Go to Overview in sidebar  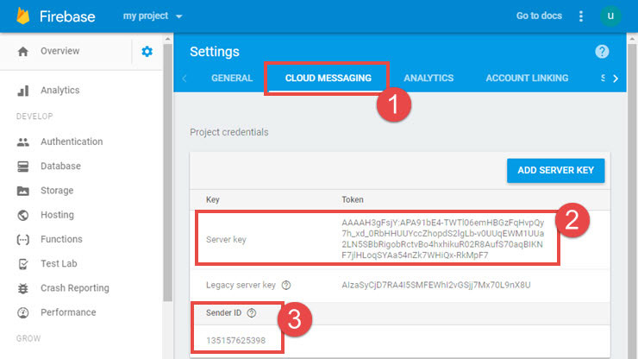(x=59, y=51)
